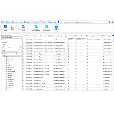This screenshot has width=114, height=114.
Task: Open settings via the gear icon
Action: coord(109,22)
